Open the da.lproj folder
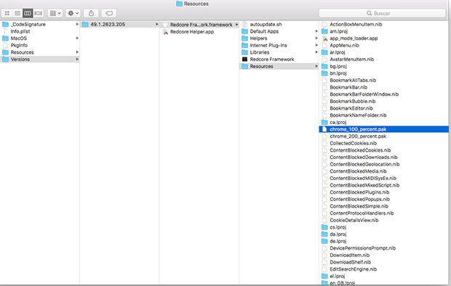 click(384, 234)
